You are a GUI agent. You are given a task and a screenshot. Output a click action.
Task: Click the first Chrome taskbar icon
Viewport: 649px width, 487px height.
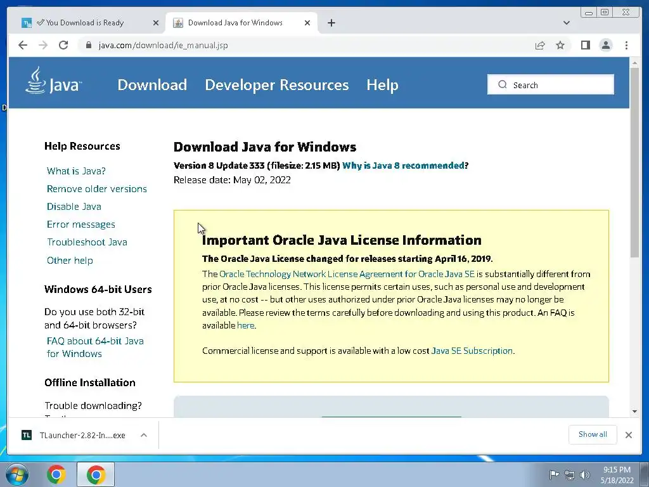coord(56,474)
